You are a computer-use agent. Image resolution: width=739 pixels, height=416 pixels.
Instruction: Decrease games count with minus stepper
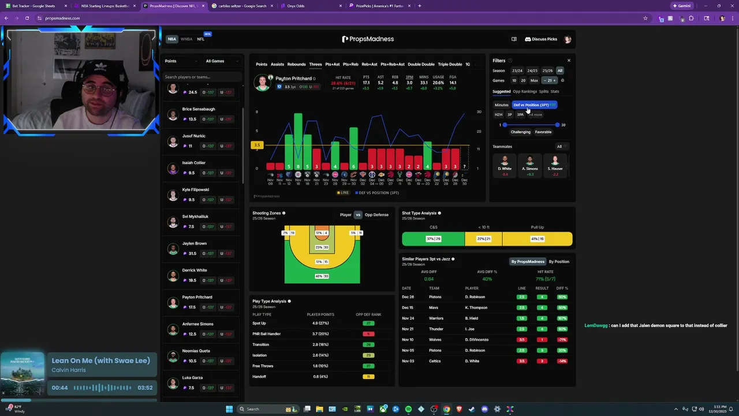[x=545, y=80]
